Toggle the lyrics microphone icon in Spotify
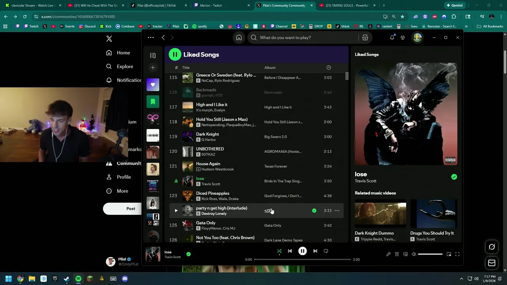Screen dimensions: 507x285 pos(389,254)
